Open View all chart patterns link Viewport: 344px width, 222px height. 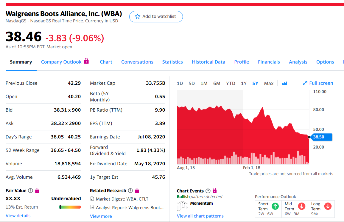tap(200, 216)
